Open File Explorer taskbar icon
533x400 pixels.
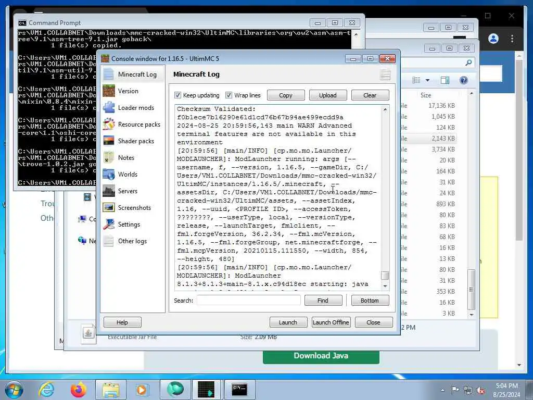pyautogui.click(x=111, y=390)
